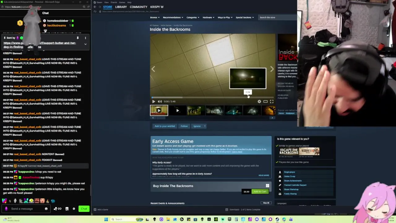Click the chat message input field
The image size is (396, 223).
[27, 209]
